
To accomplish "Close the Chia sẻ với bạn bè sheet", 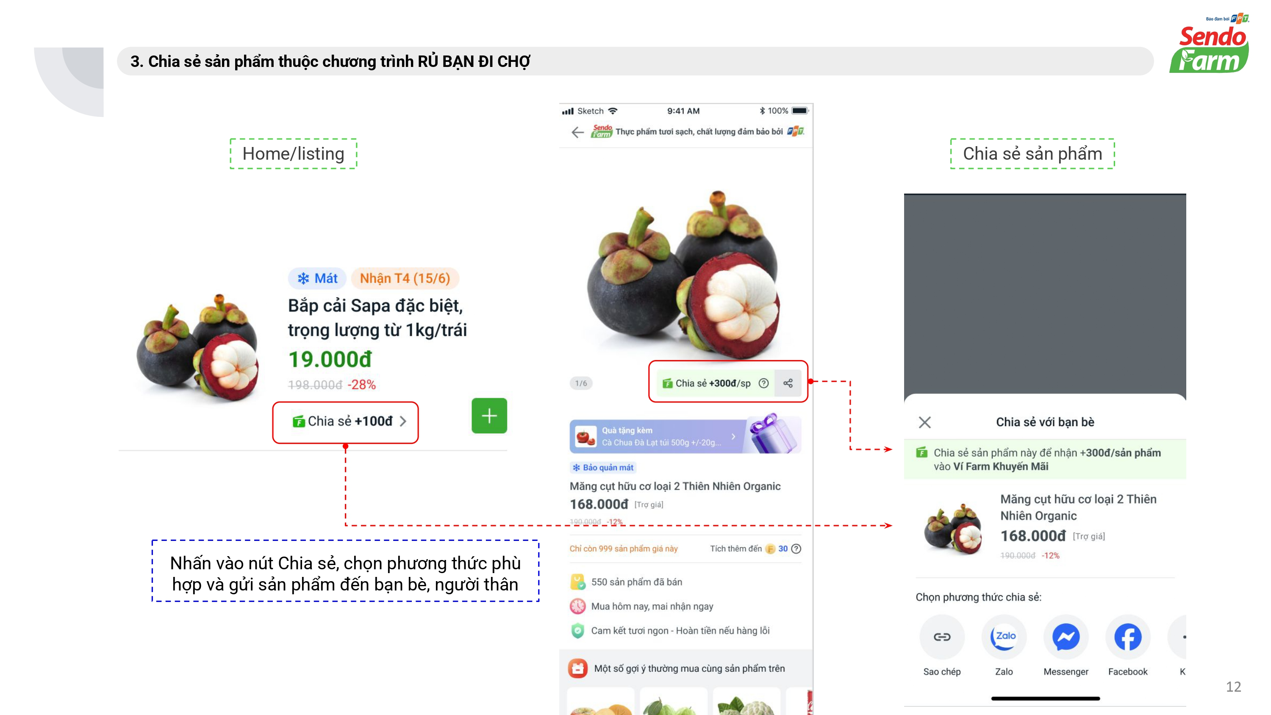I will tap(924, 422).
